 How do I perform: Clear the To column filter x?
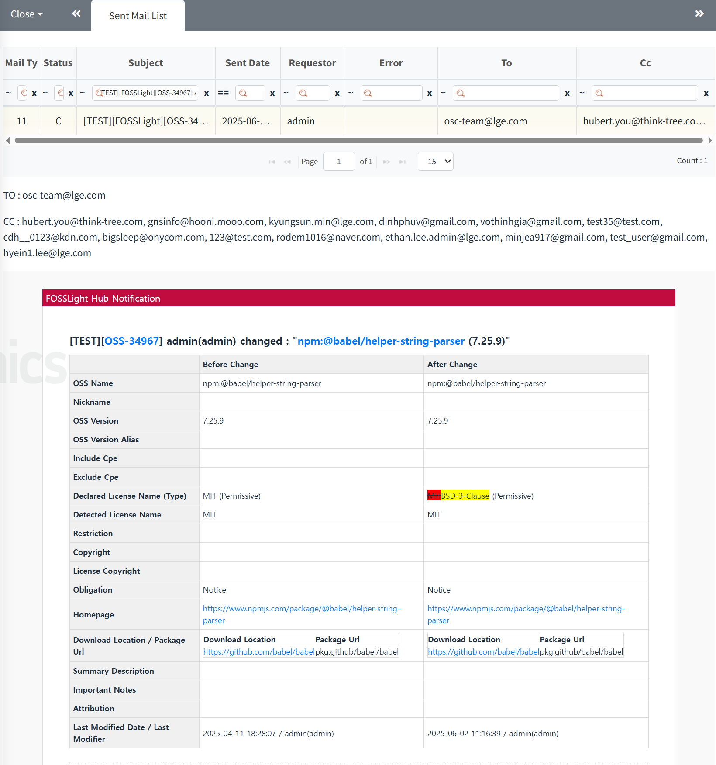coord(567,93)
